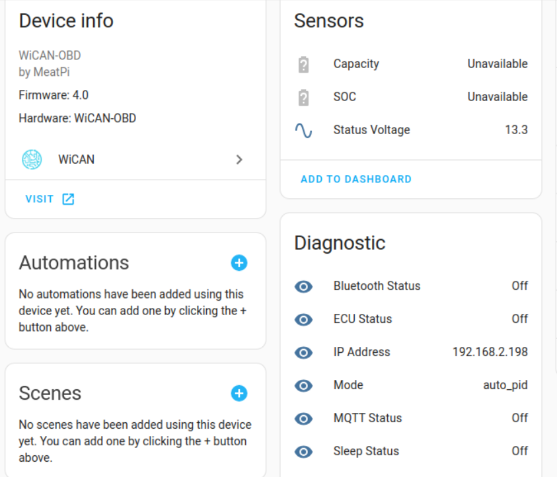The image size is (557, 477).
Task: Click the IP Address eye icon
Action: click(x=303, y=353)
